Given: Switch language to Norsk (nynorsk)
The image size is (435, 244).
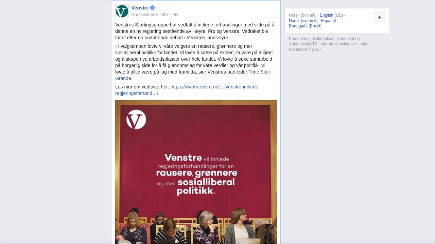Looking at the screenshot, I should (303, 21).
